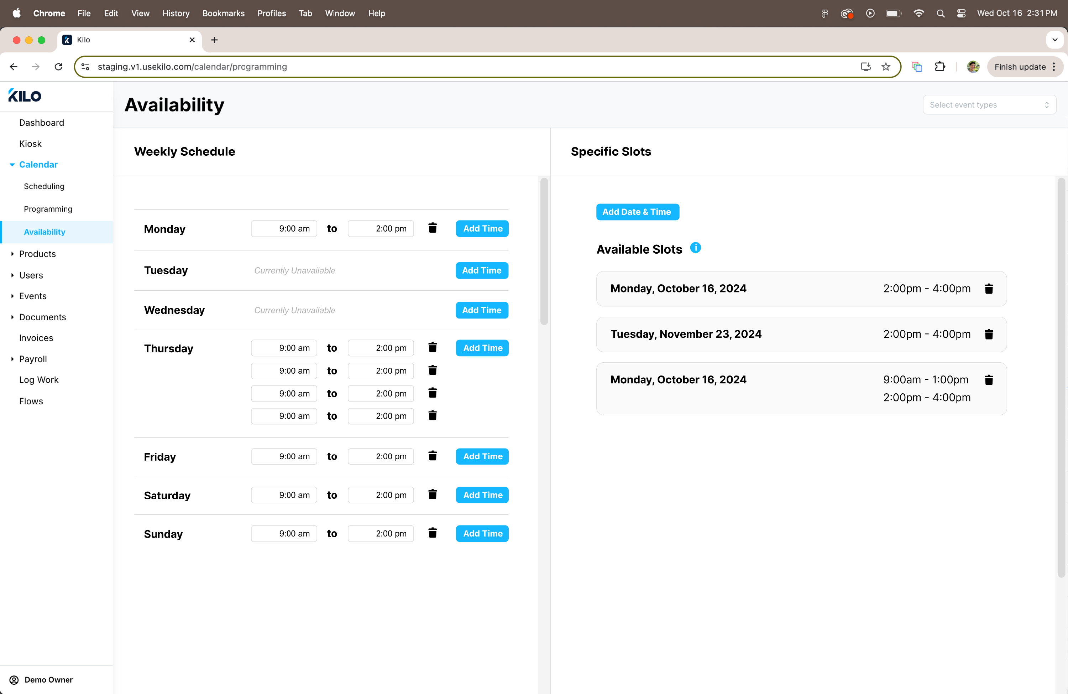The width and height of the screenshot is (1068, 694).
Task: Reload the page in Chrome
Action: click(x=58, y=67)
